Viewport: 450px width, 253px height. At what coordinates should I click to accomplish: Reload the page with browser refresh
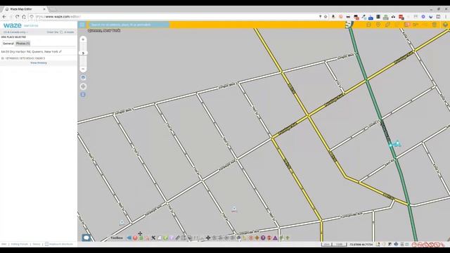tap(18, 17)
